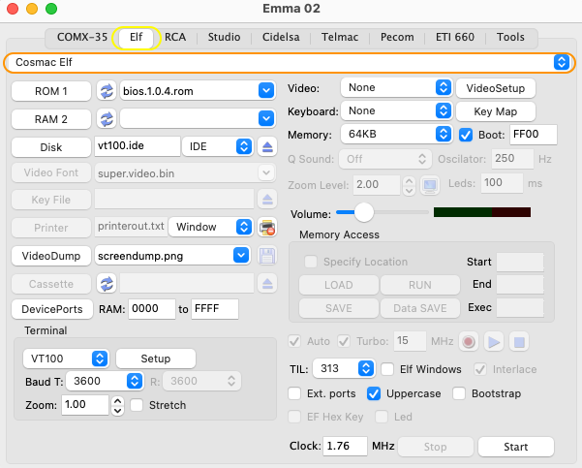The height and width of the screenshot is (468, 582).
Task: Toggle the Auto checkbox
Action: click(294, 341)
